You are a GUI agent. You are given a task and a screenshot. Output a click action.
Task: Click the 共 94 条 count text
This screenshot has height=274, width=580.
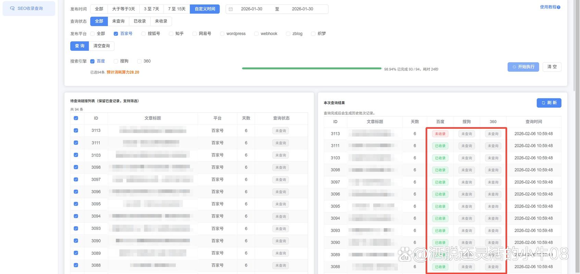[x=77, y=110]
